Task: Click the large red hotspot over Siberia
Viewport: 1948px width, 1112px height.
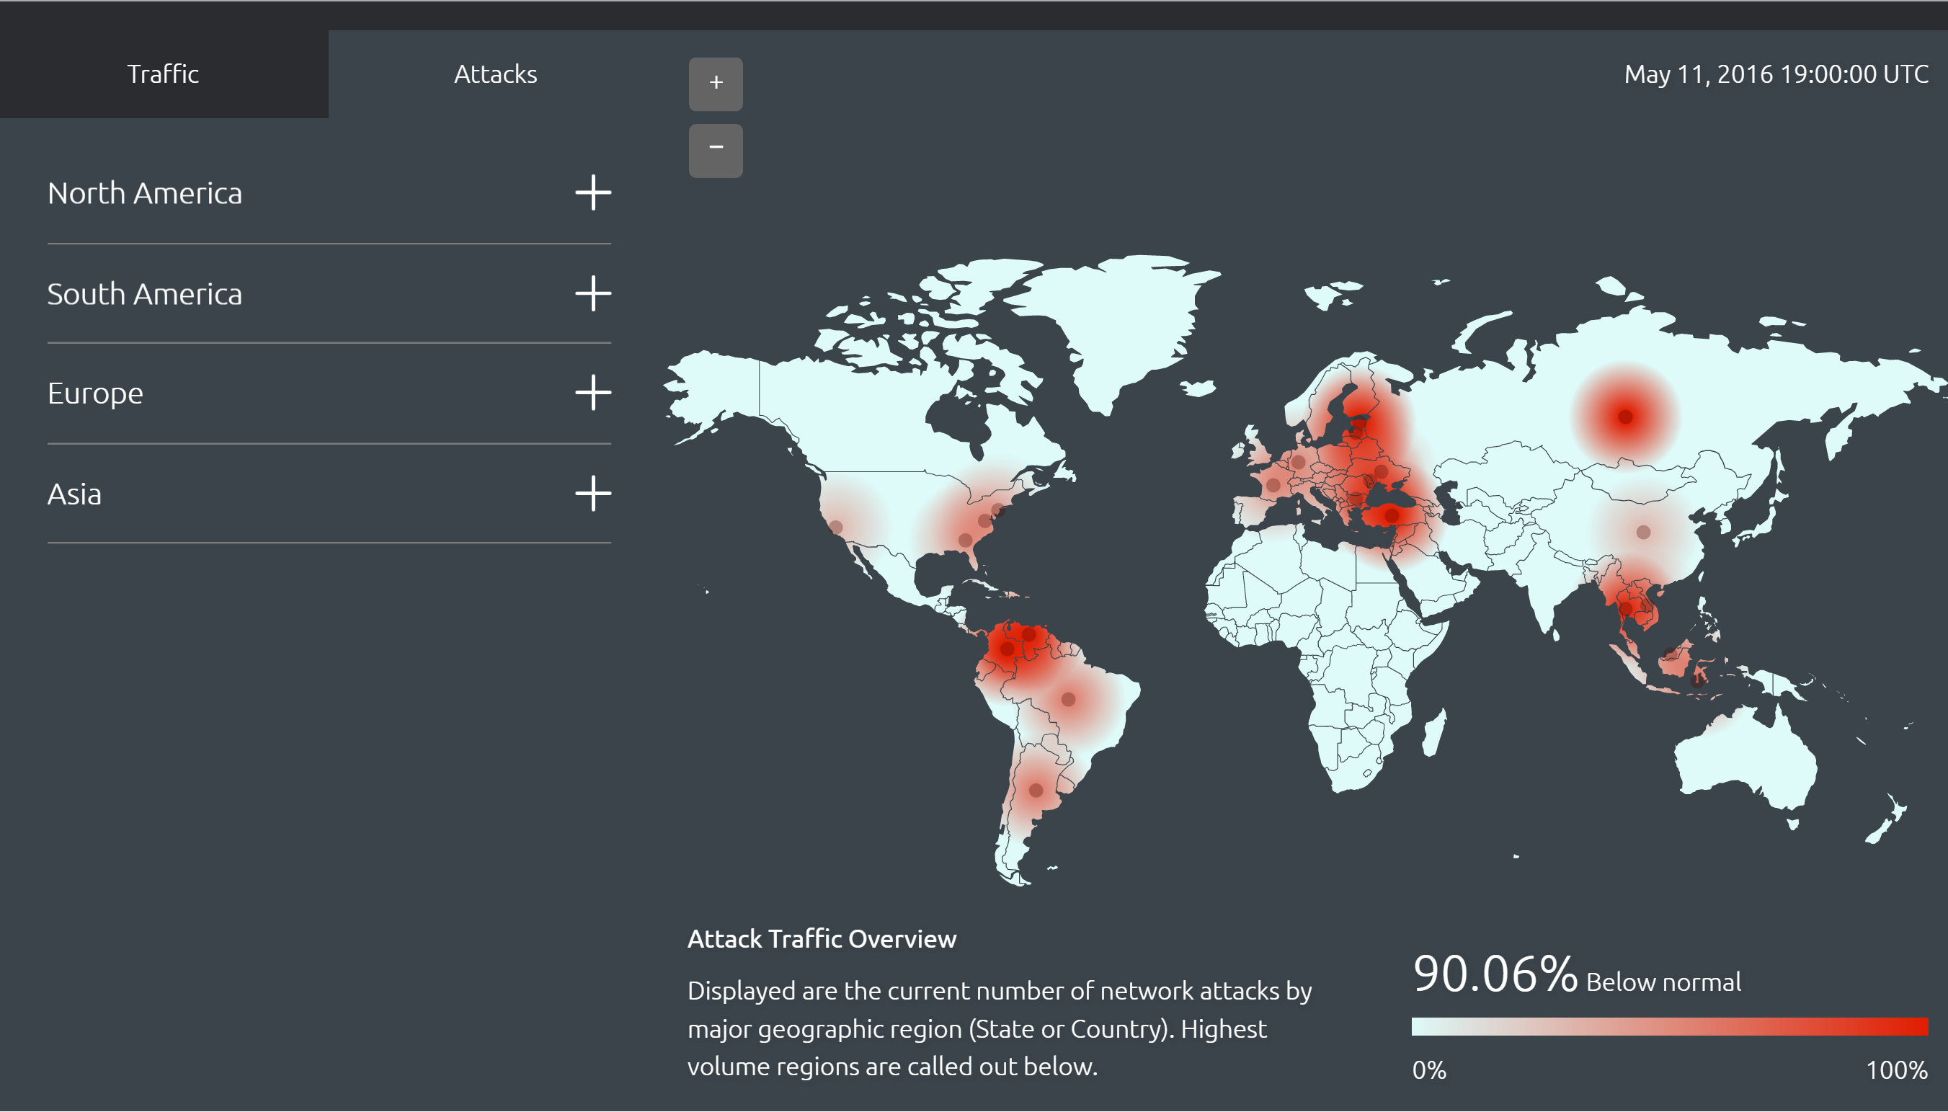Action: click(x=1625, y=417)
